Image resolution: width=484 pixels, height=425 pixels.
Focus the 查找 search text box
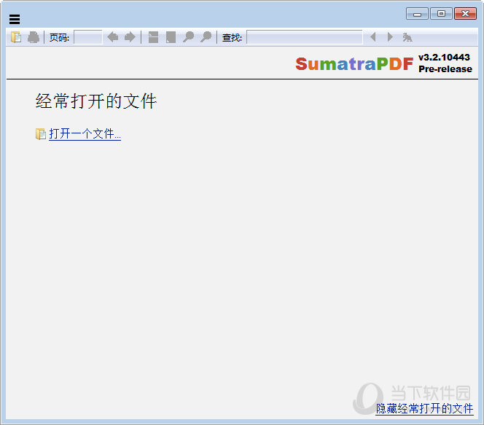[304, 37]
